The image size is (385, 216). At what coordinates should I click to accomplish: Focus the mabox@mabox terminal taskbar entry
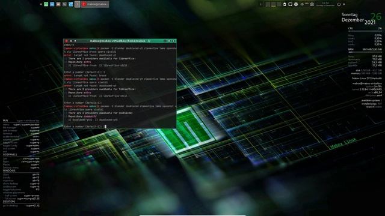tap(95, 4)
